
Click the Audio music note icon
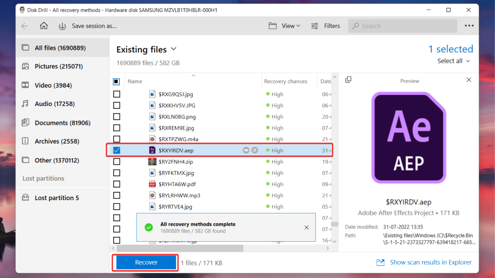(25, 104)
